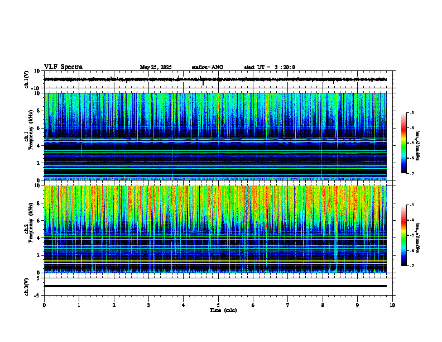Click inside the ch.1 frequency spectrogram panel

(215, 136)
